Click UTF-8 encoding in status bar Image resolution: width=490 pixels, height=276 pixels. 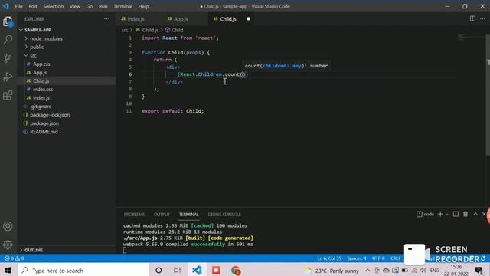[x=378, y=258]
